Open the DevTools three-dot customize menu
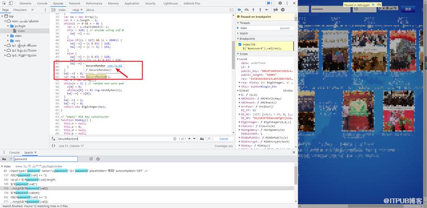Screen dimensions: 427x208 (287, 3)
